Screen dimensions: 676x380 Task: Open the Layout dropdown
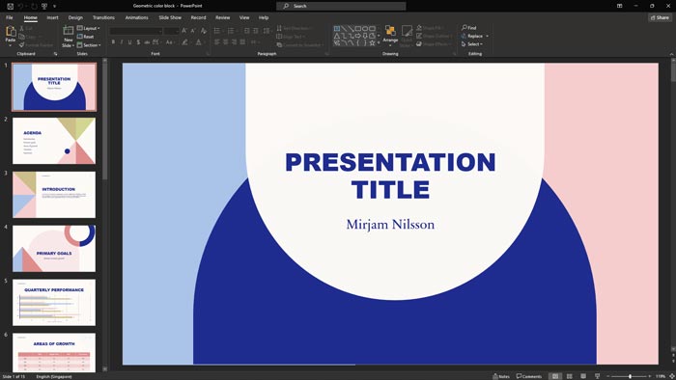coord(89,28)
